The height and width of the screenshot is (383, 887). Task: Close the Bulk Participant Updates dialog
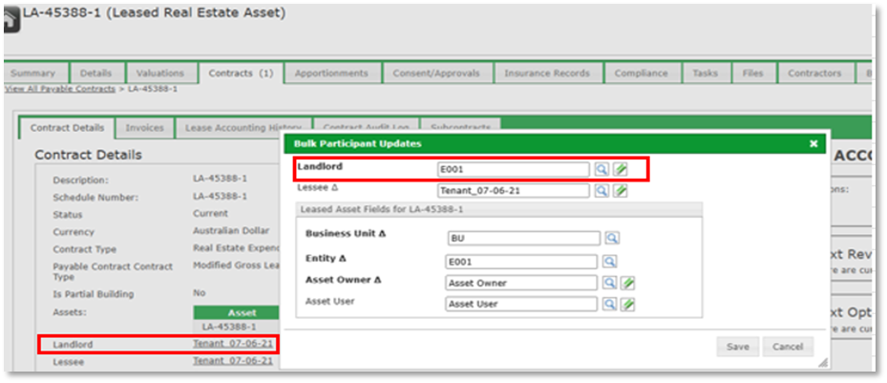pos(813,143)
